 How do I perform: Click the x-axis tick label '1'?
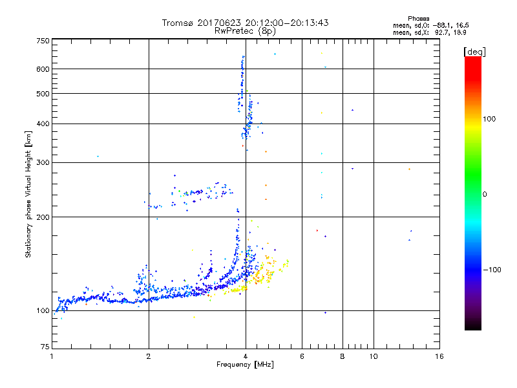(x=52, y=356)
